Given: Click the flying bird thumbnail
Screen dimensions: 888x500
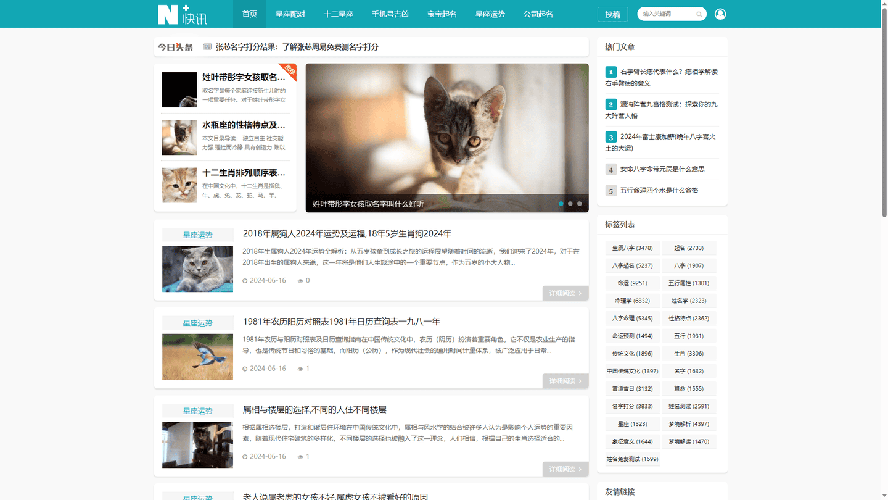Looking at the screenshot, I should point(197,357).
